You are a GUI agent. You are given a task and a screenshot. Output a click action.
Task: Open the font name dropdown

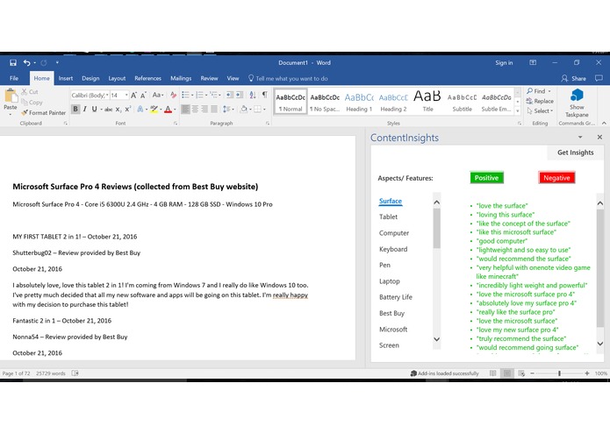coord(107,96)
